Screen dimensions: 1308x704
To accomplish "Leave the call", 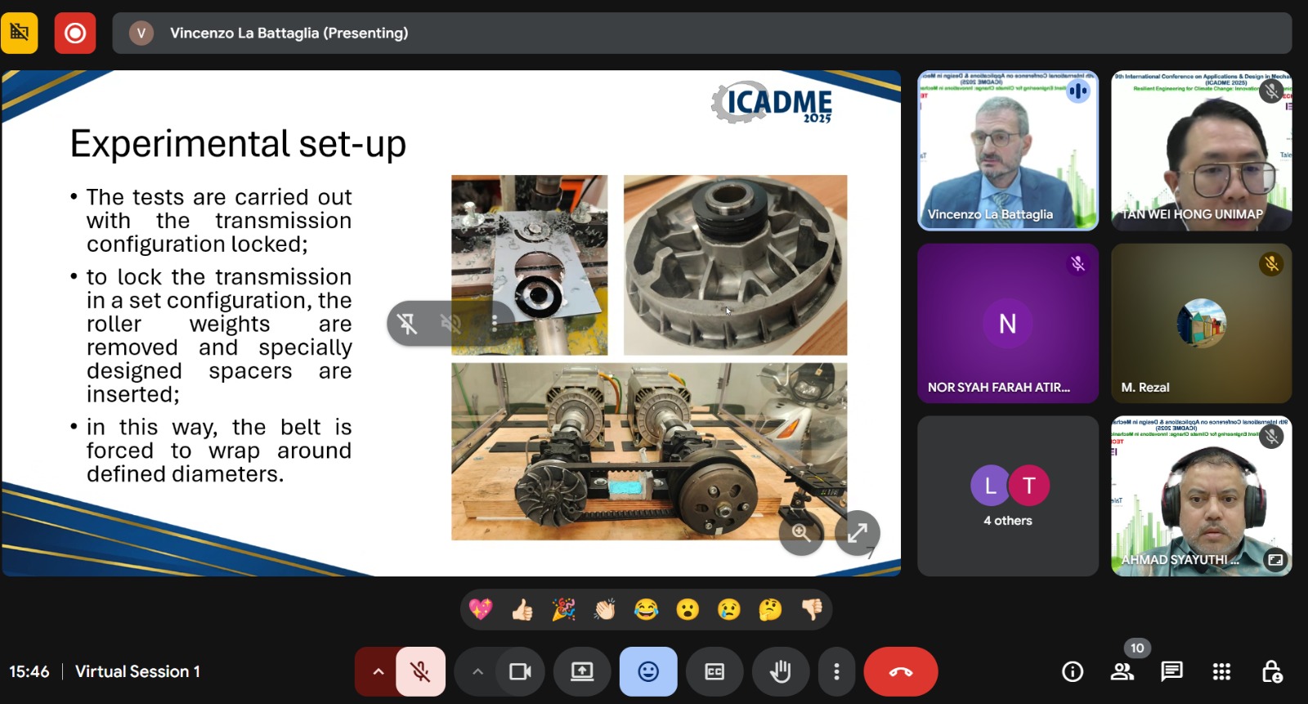I will click(901, 672).
